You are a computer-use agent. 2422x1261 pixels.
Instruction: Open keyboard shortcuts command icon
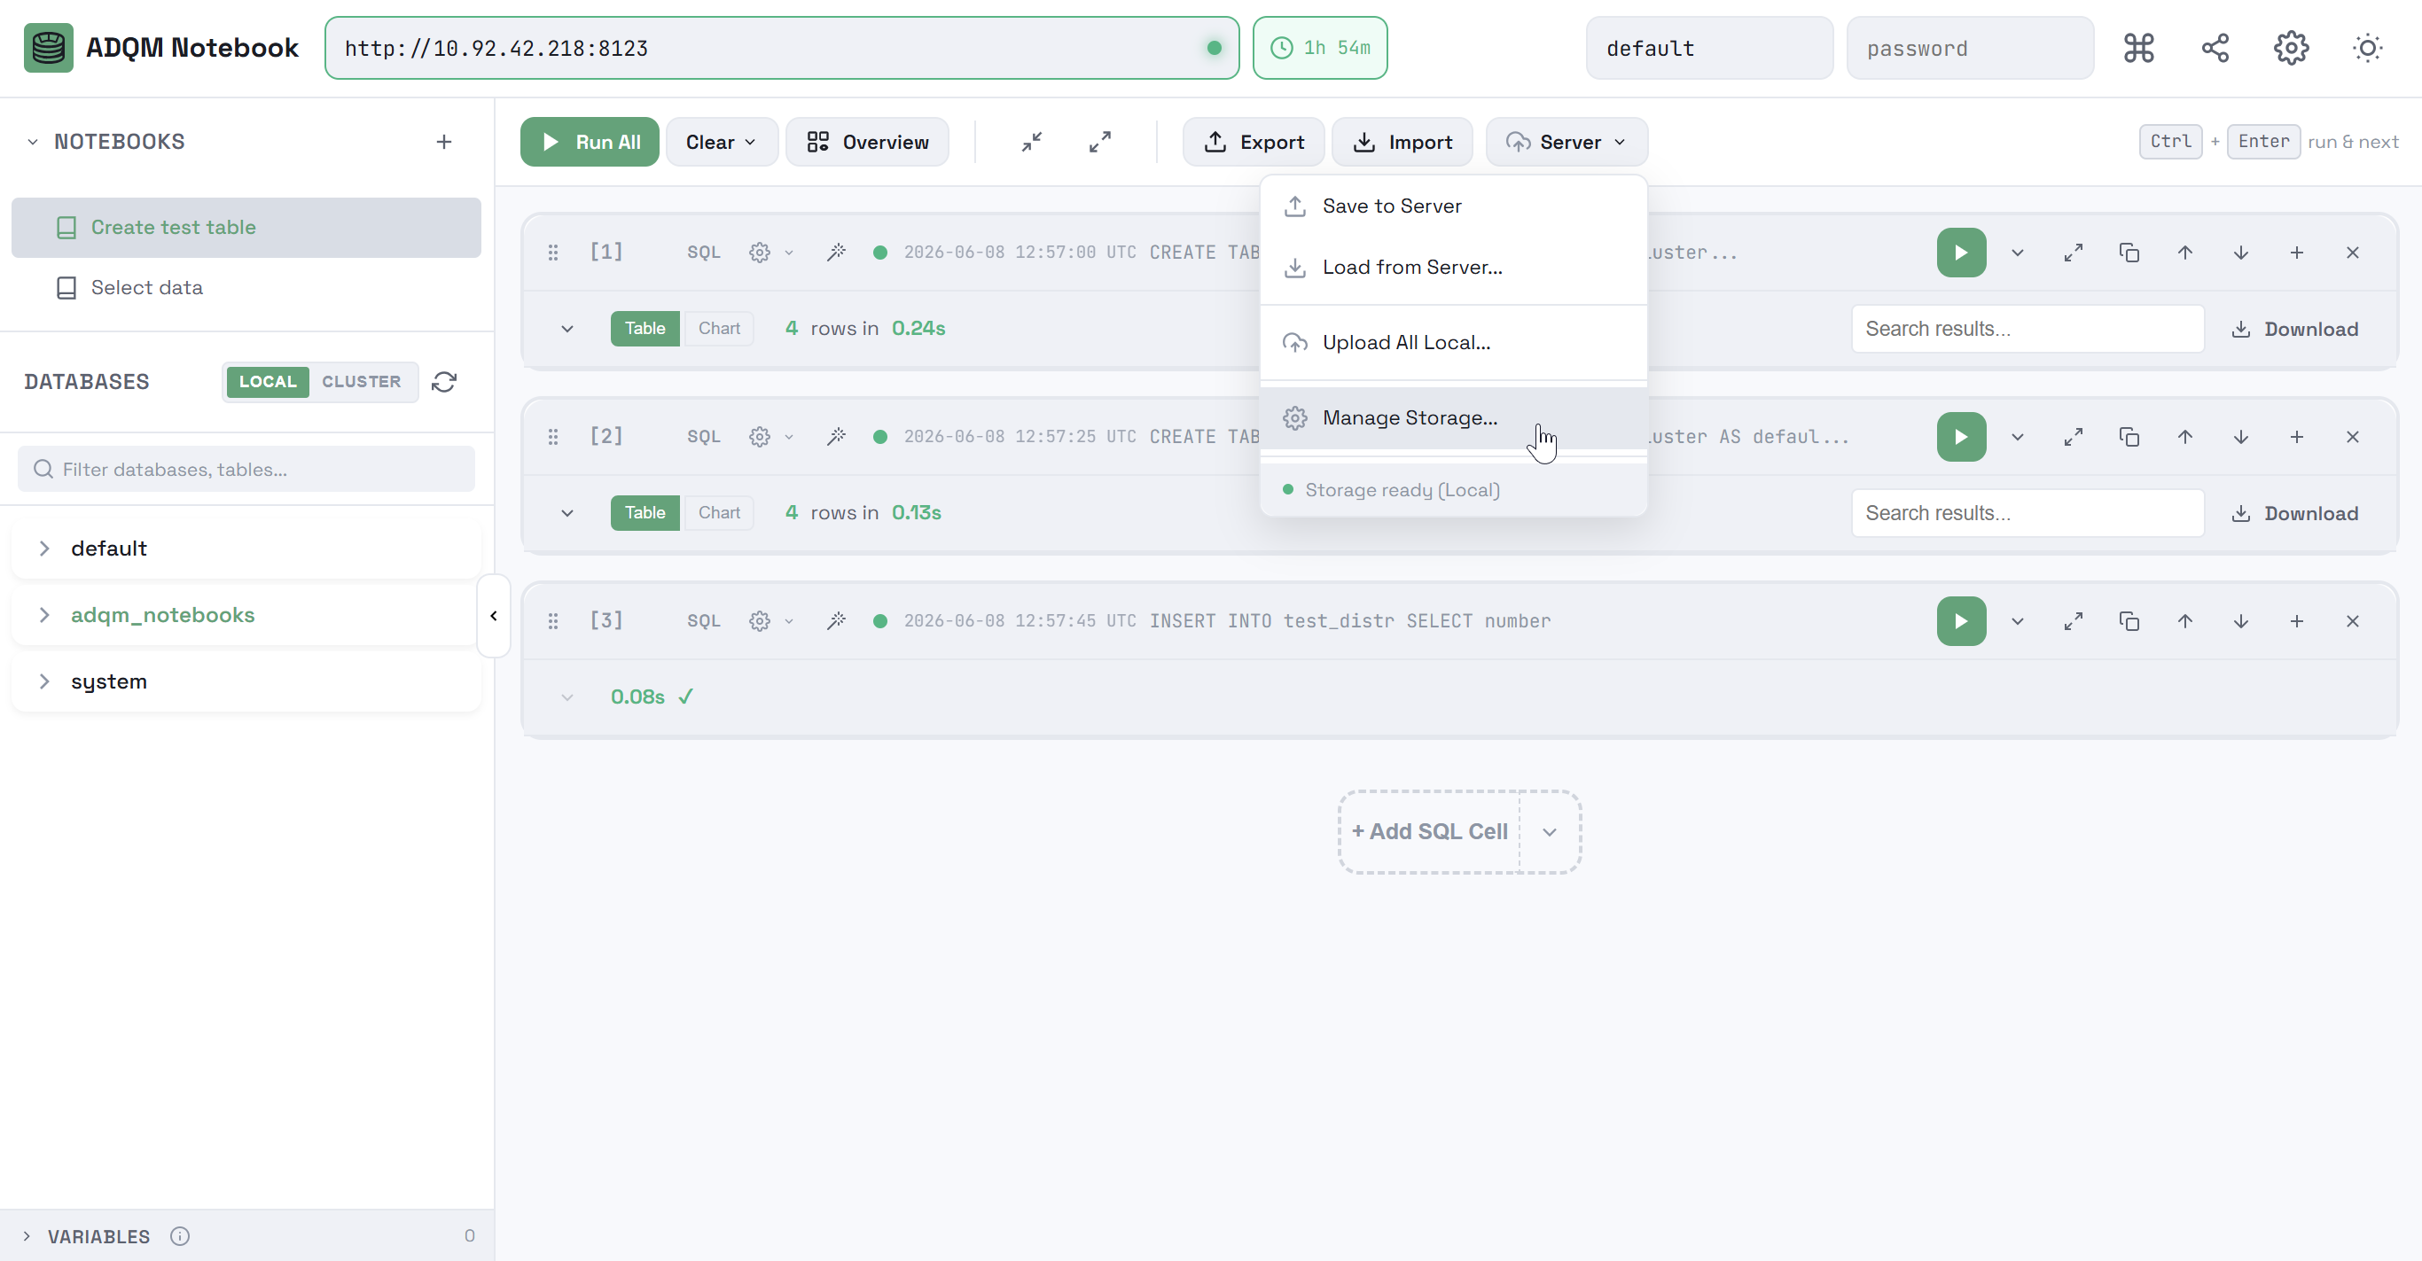(2138, 48)
